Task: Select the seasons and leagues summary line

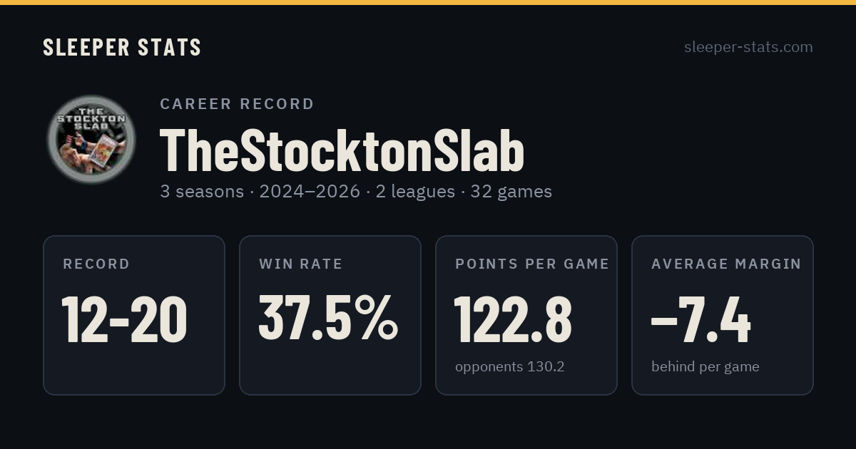Action: (x=356, y=192)
